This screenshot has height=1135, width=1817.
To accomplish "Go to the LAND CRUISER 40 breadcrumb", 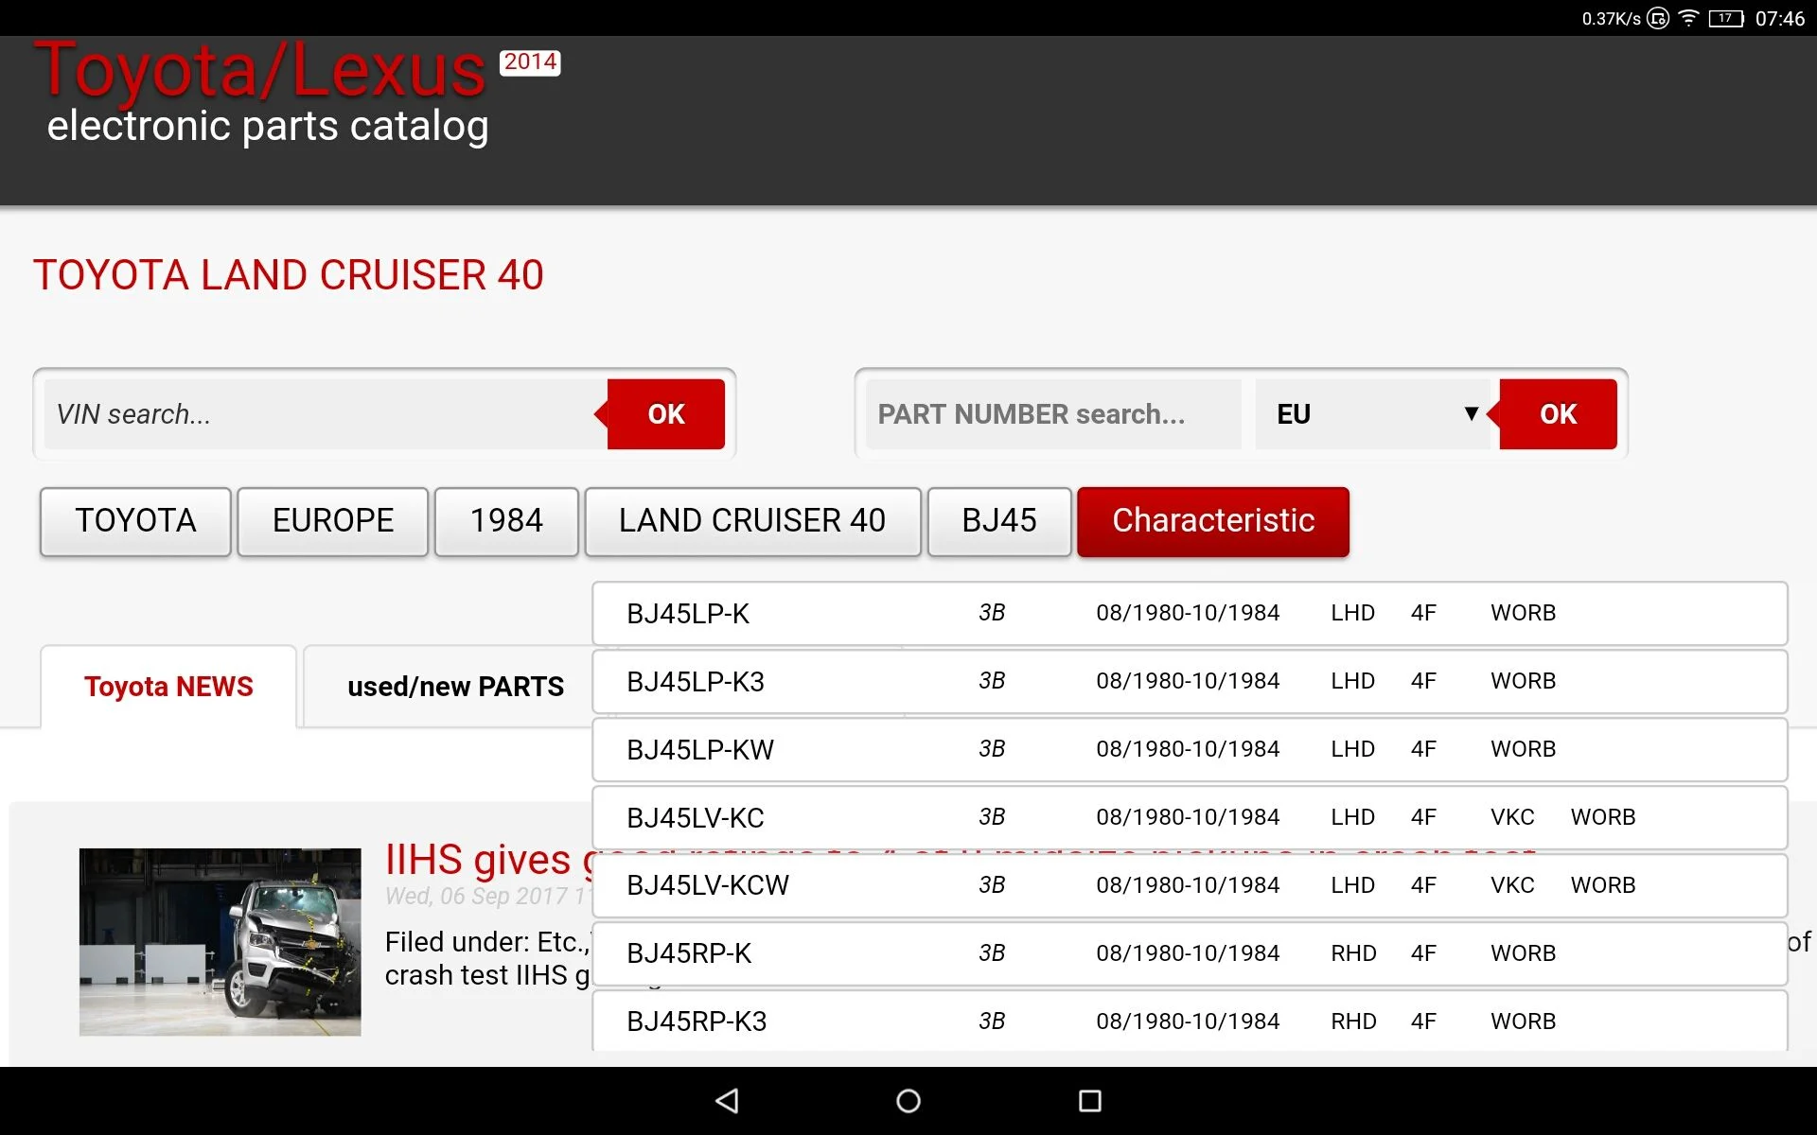I will point(752,521).
